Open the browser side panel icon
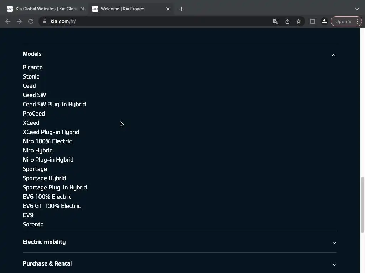 click(x=313, y=21)
